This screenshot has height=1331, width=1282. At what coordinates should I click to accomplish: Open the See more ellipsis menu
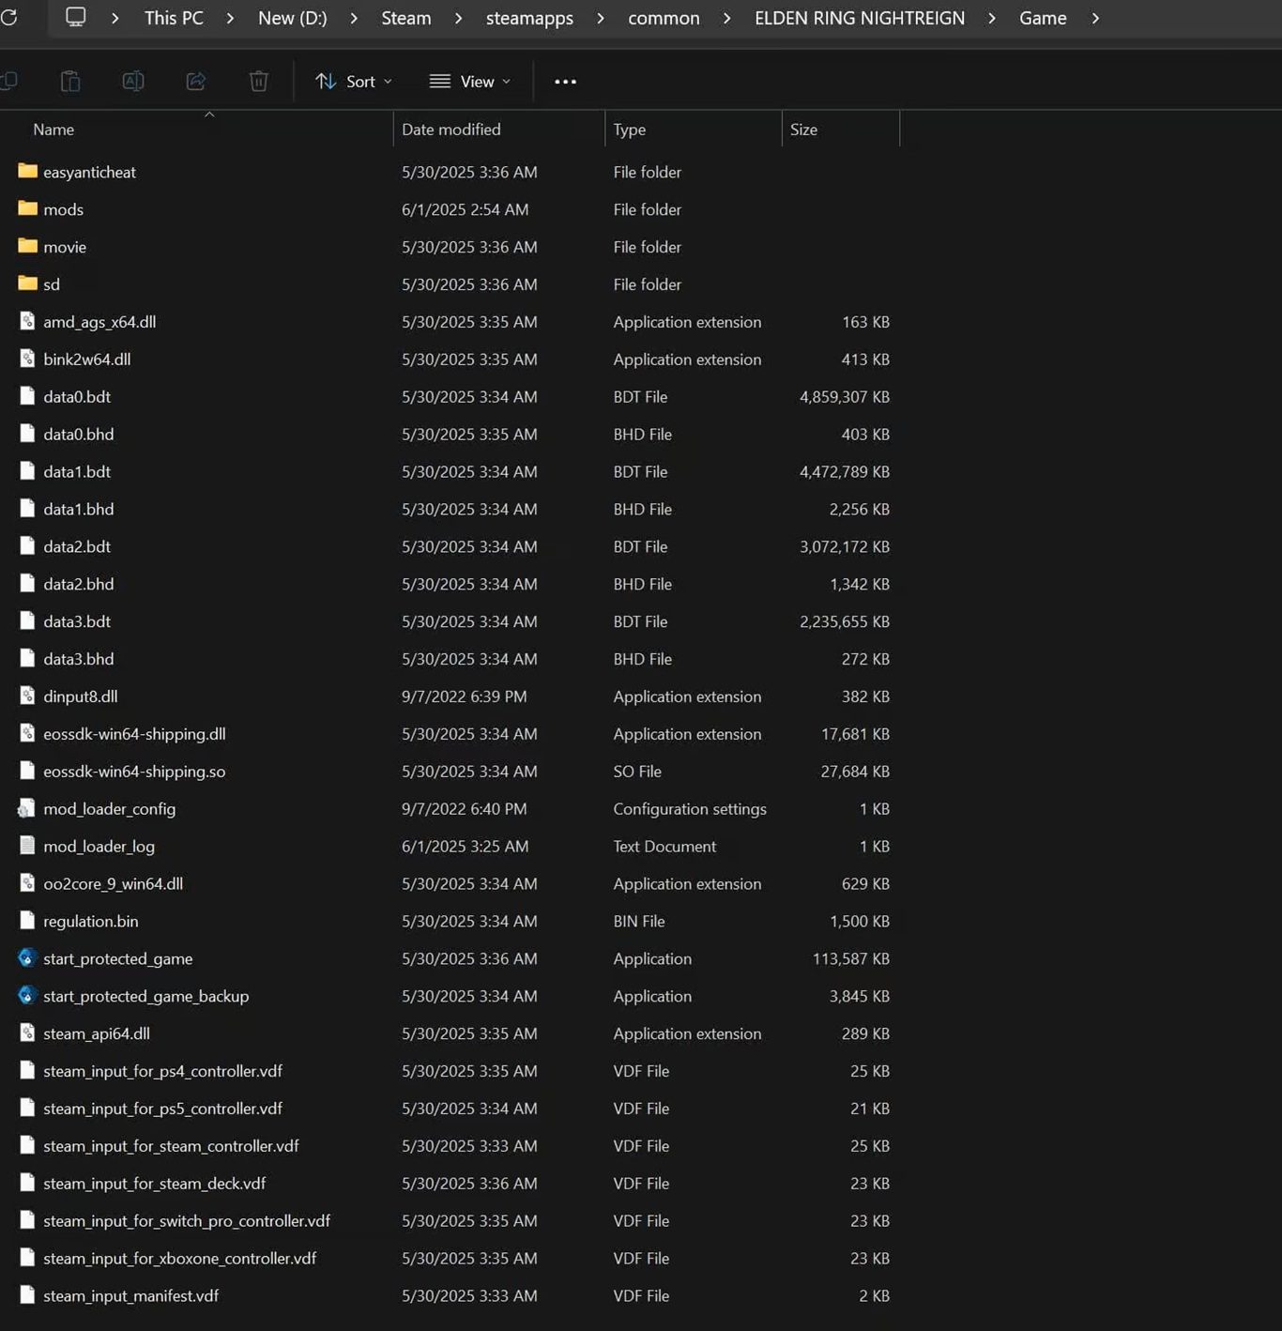pos(565,82)
